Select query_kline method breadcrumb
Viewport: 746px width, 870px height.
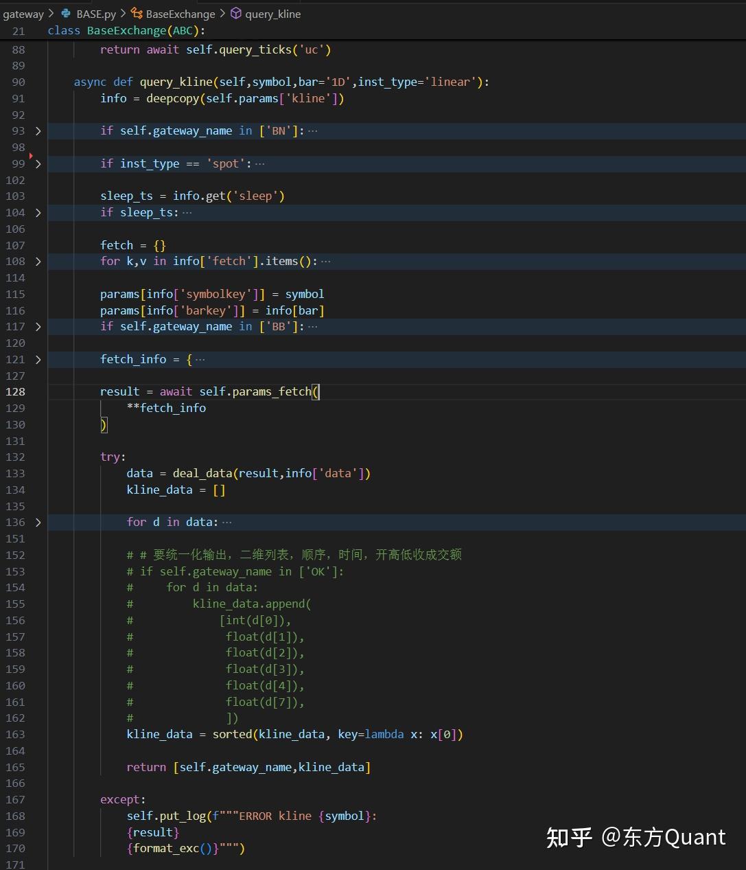pyautogui.click(x=272, y=14)
